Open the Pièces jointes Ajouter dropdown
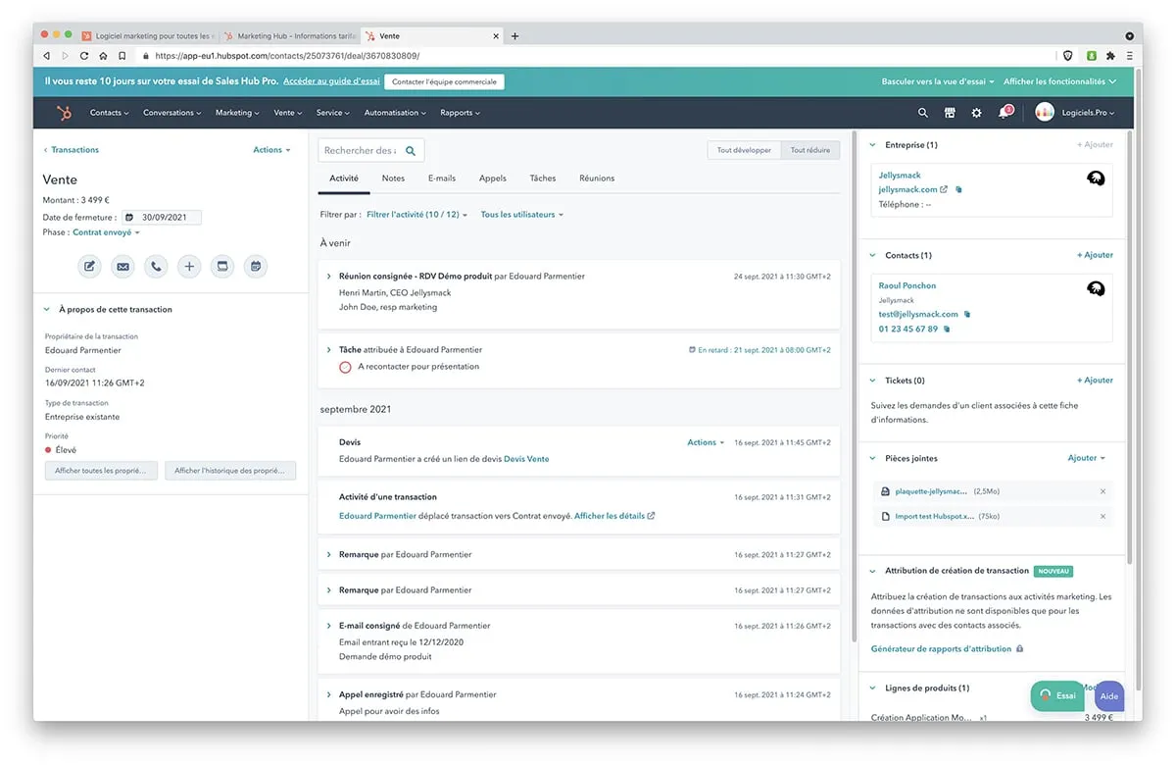 pyautogui.click(x=1086, y=458)
